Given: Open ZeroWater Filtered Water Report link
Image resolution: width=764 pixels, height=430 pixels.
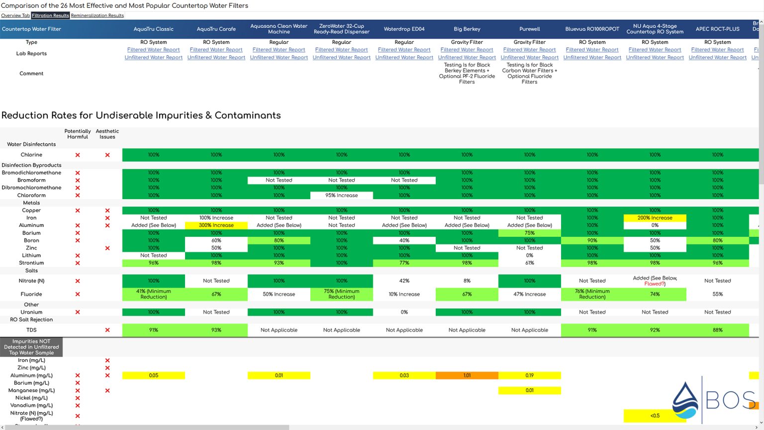Looking at the screenshot, I should 342,50.
